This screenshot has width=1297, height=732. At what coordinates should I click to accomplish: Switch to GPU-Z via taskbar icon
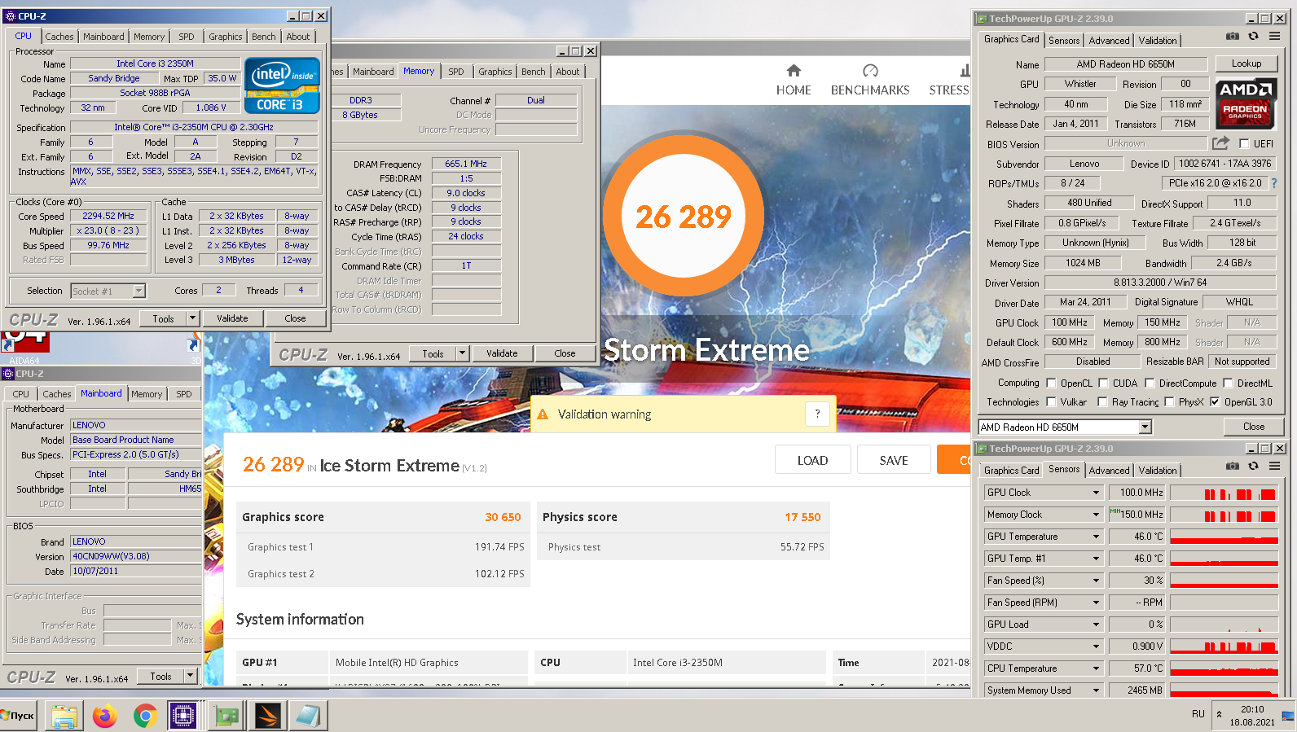[x=227, y=716]
